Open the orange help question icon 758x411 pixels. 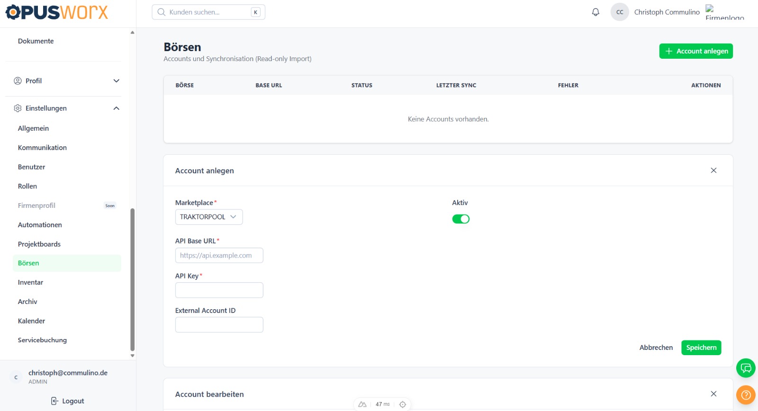[746, 394]
